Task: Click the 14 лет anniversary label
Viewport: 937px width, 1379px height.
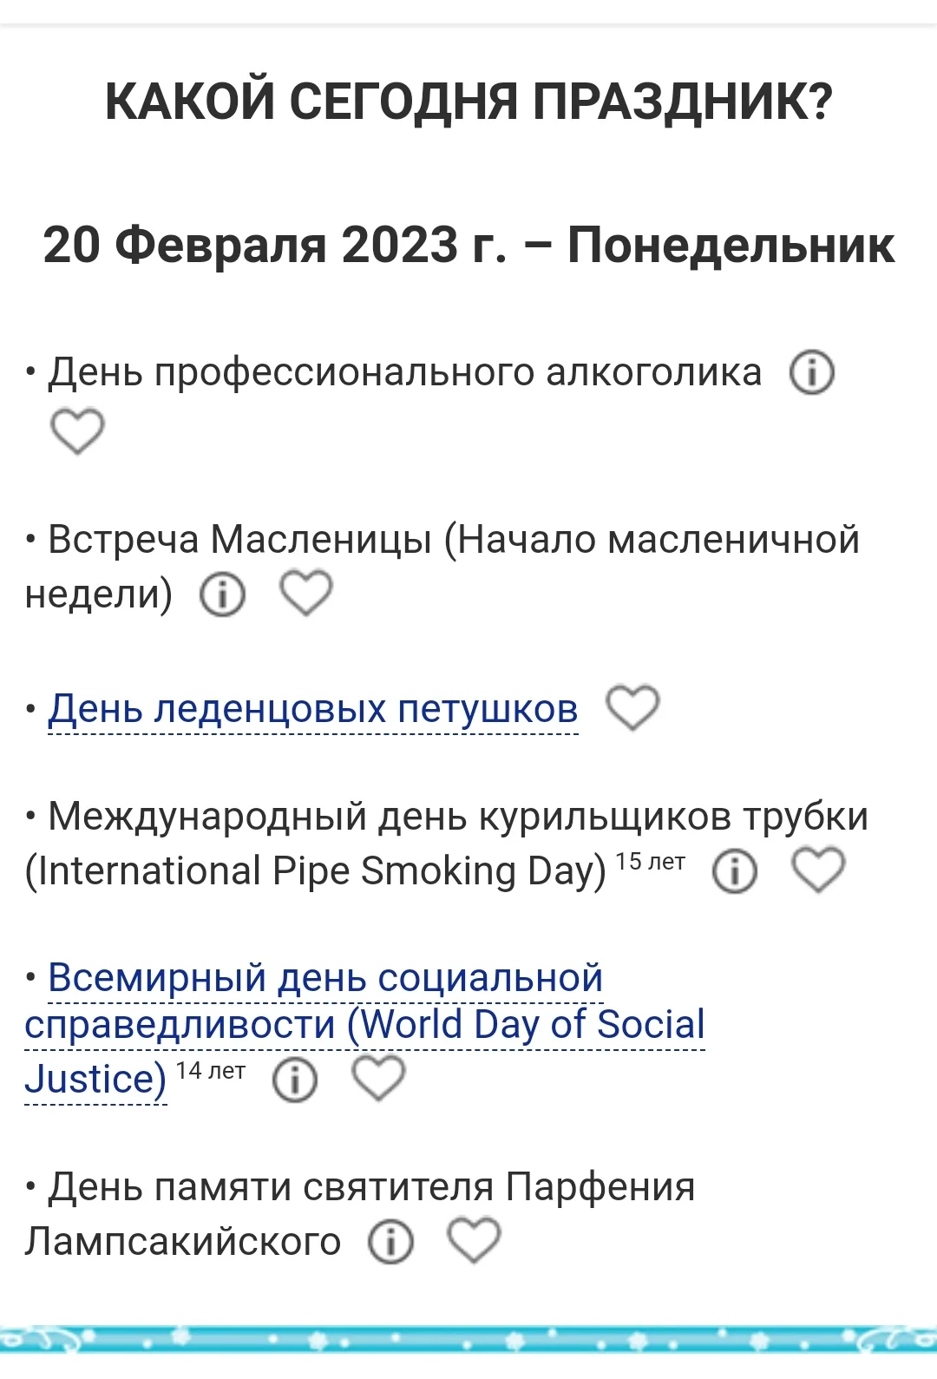Action: (210, 1071)
